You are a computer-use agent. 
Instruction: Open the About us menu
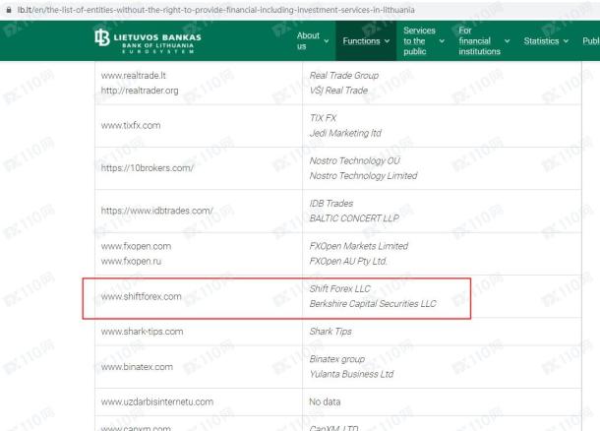(308, 40)
